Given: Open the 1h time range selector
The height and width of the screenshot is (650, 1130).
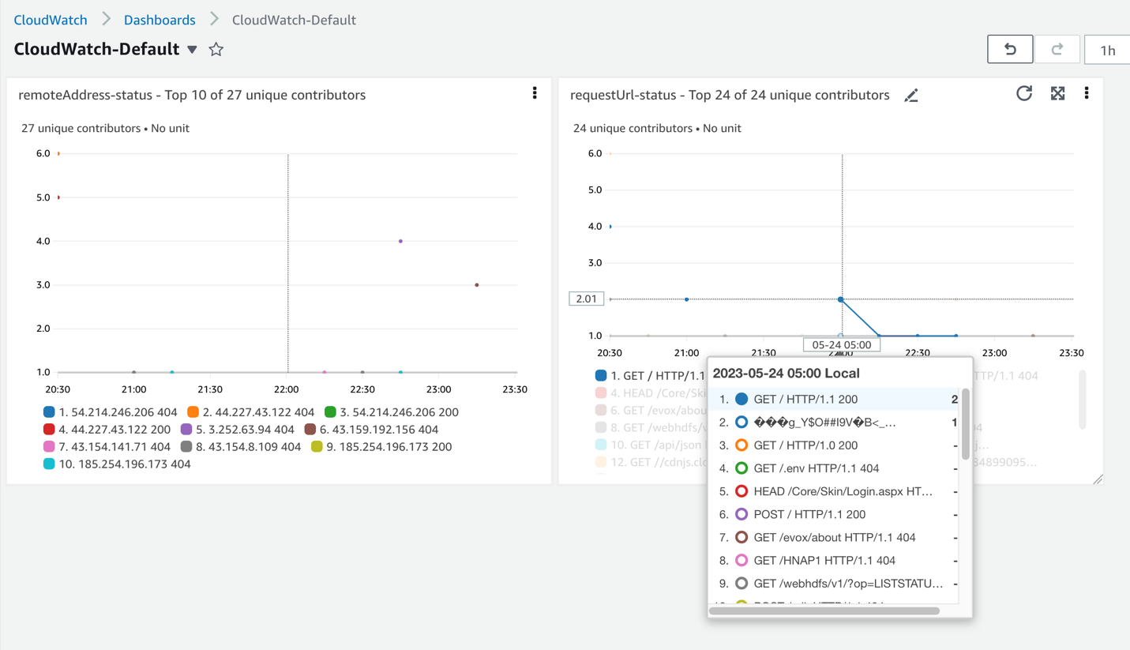Looking at the screenshot, I should click(1109, 49).
